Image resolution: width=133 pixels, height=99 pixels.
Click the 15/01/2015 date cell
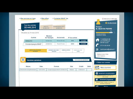tap(42, 70)
